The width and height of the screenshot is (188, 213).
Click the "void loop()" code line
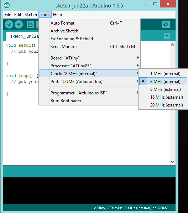pyautogui.click(x=22, y=76)
